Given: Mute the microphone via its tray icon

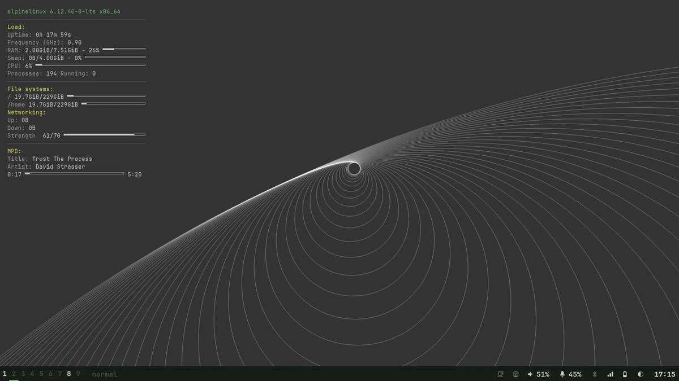Looking at the screenshot, I should 562,374.
